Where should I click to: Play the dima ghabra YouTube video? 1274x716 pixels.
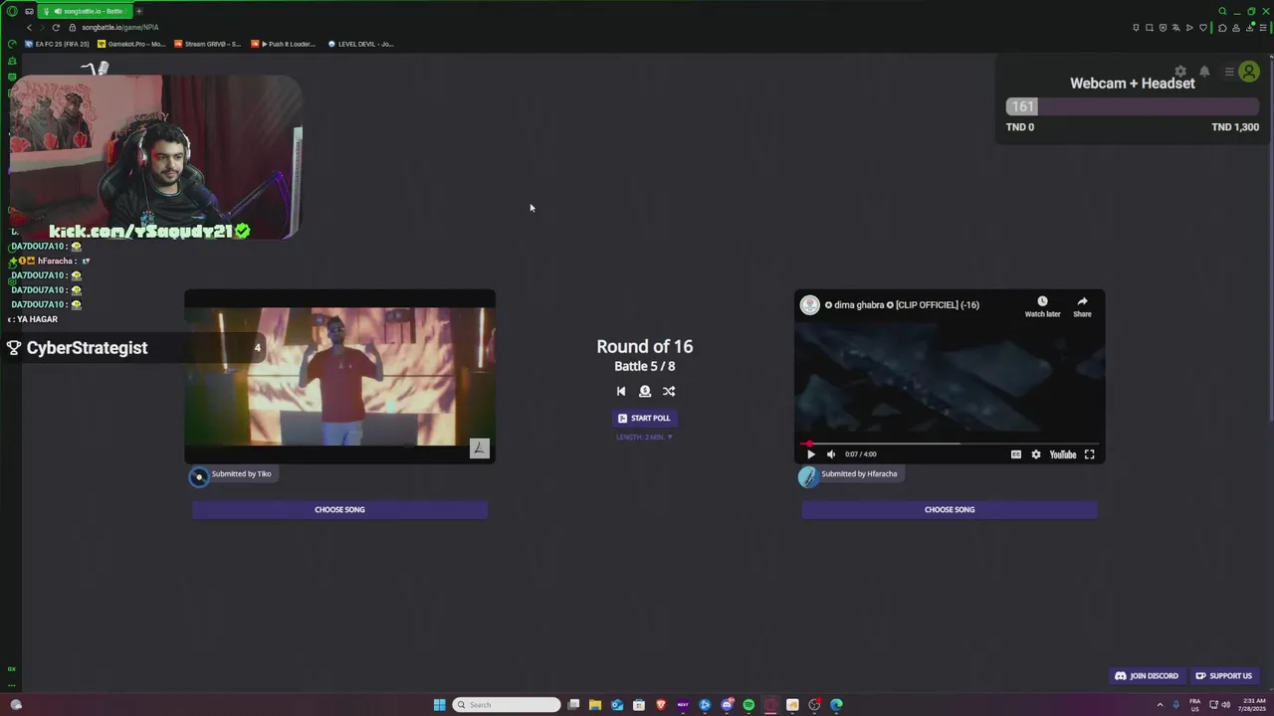[x=810, y=454]
